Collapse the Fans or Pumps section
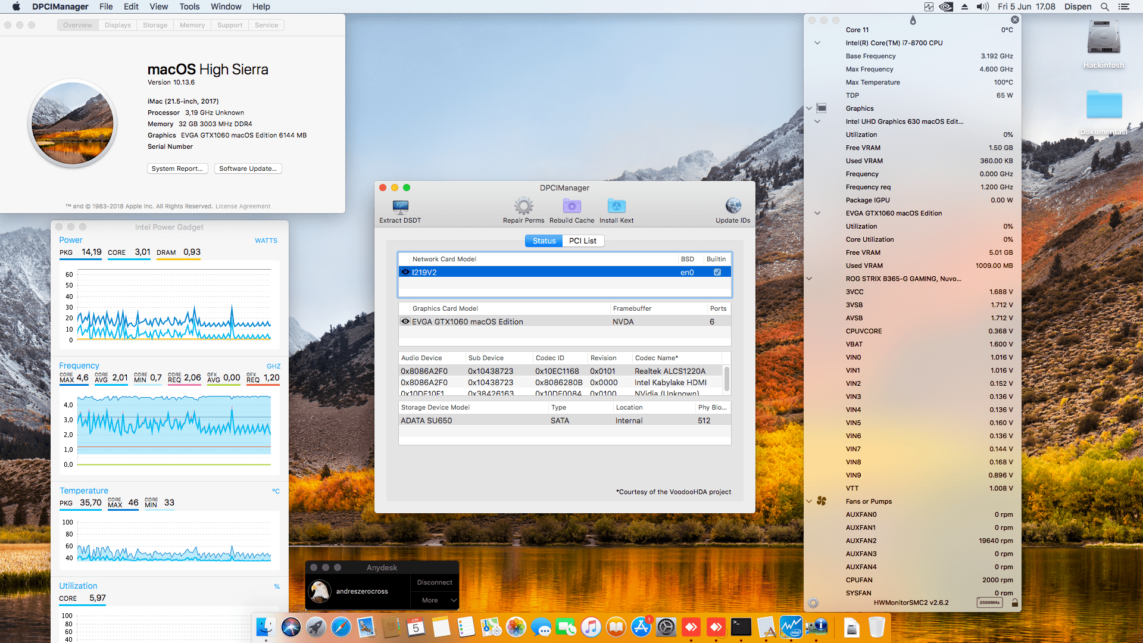This screenshot has width=1143, height=643. pyautogui.click(x=808, y=501)
